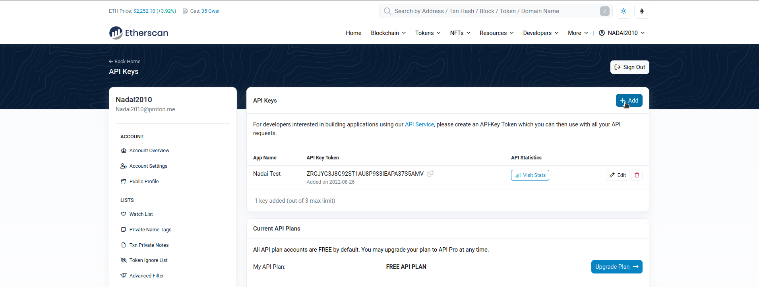Screen dimensions: 759x287
Task: Open the Ethereum network selector icon
Action: (x=642, y=11)
